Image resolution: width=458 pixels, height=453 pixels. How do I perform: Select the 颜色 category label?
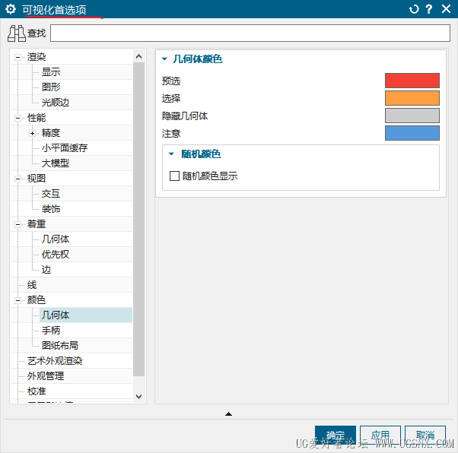37,300
